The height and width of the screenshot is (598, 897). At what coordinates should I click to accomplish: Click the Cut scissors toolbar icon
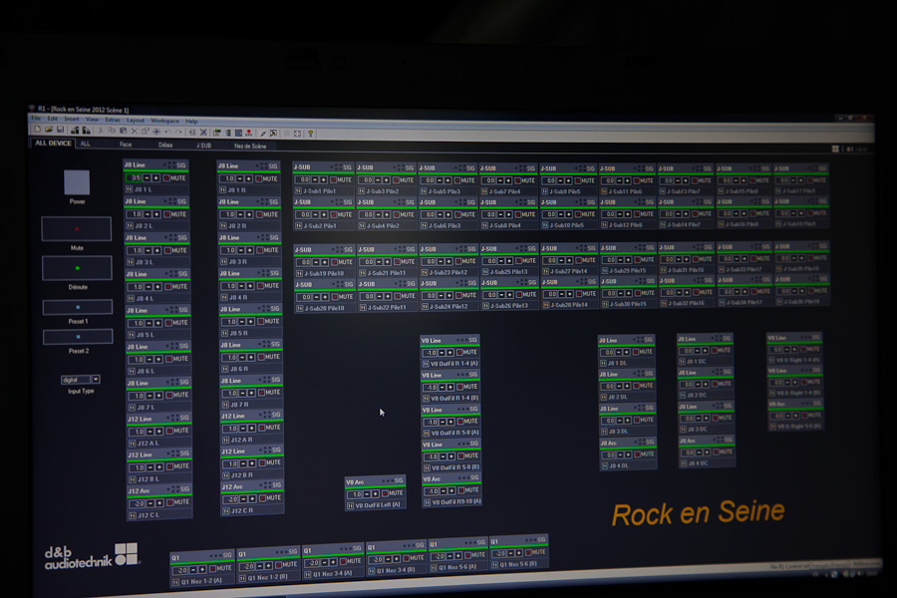click(101, 131)
